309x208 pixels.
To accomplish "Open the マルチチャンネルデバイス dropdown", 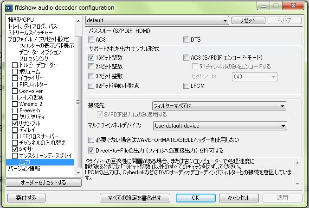I will pos(220,126).
